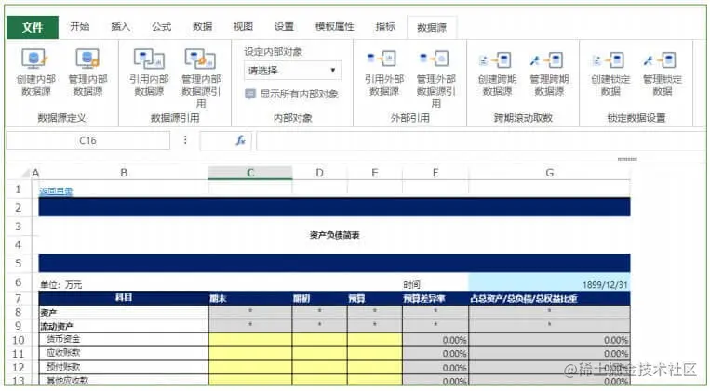This screenshot has height=391, width=710.
Task: Click the 科目 header cell
Action: coord(124,298)
